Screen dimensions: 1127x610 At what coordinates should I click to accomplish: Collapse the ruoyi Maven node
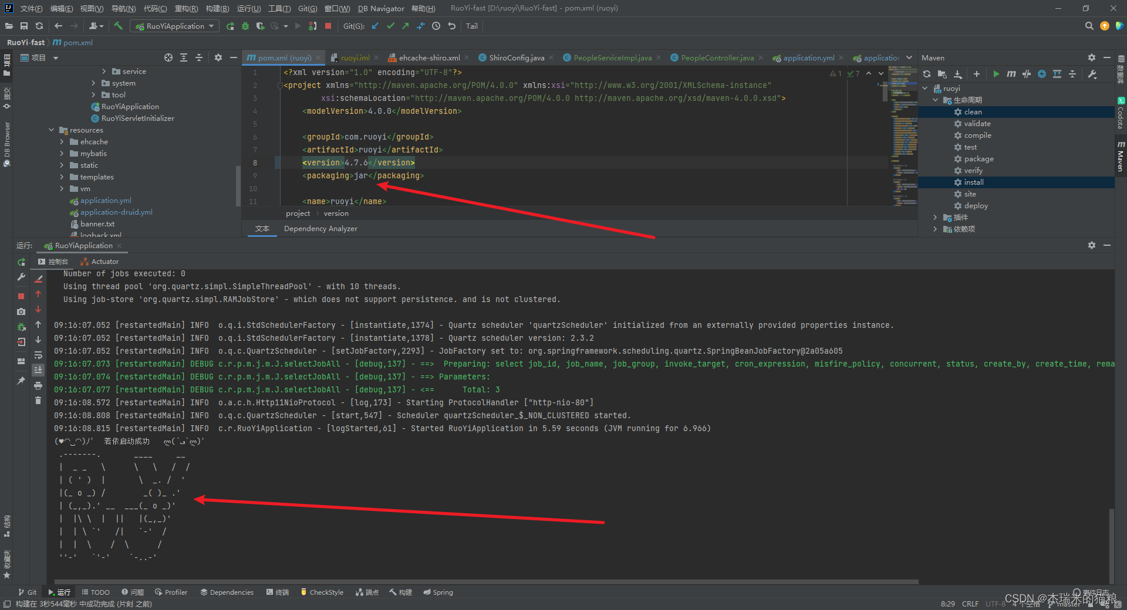925,89
